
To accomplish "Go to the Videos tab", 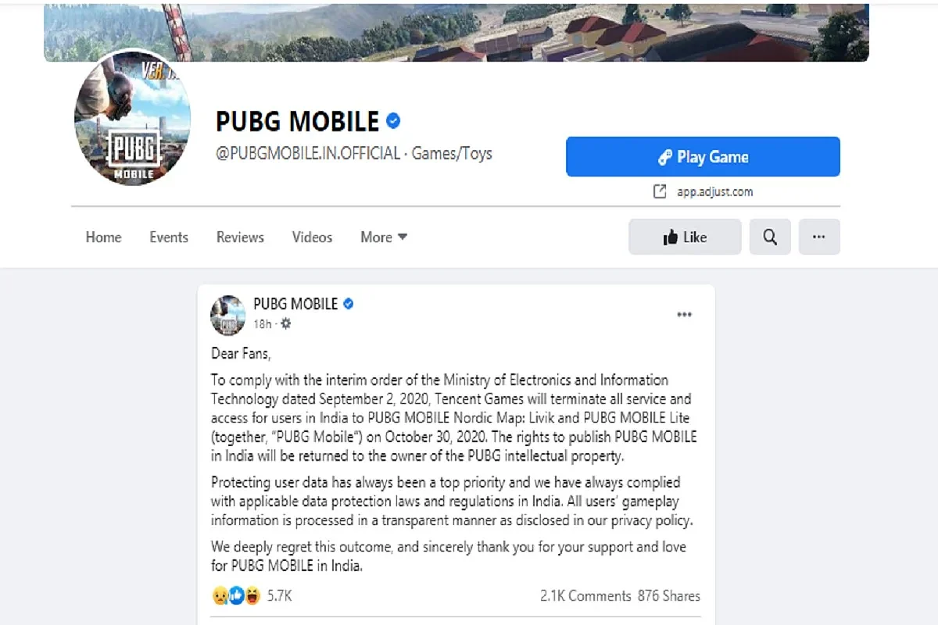I will click(312, 237).
